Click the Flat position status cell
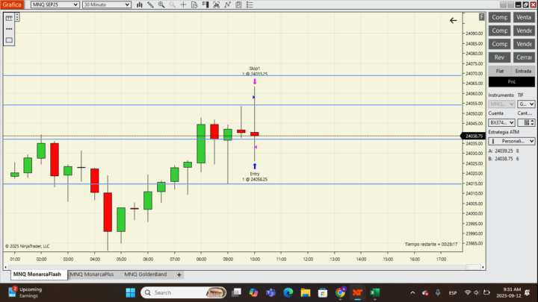Screen dimensions: 538x302 coord(500,71)
